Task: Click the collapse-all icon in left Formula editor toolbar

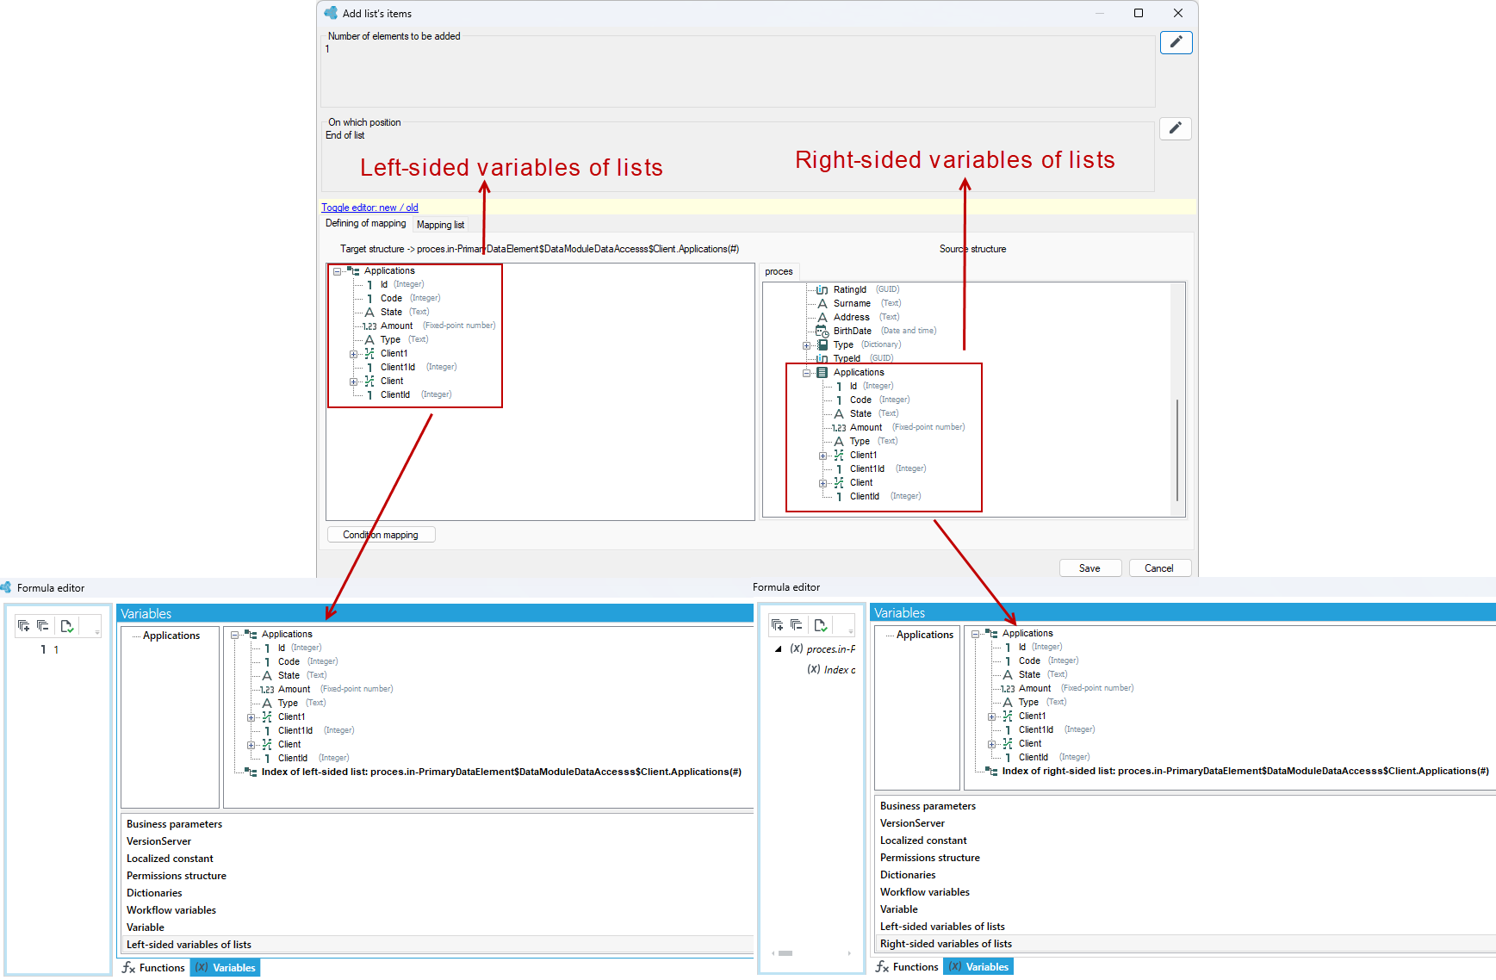Action: click(x=43, y=626)
